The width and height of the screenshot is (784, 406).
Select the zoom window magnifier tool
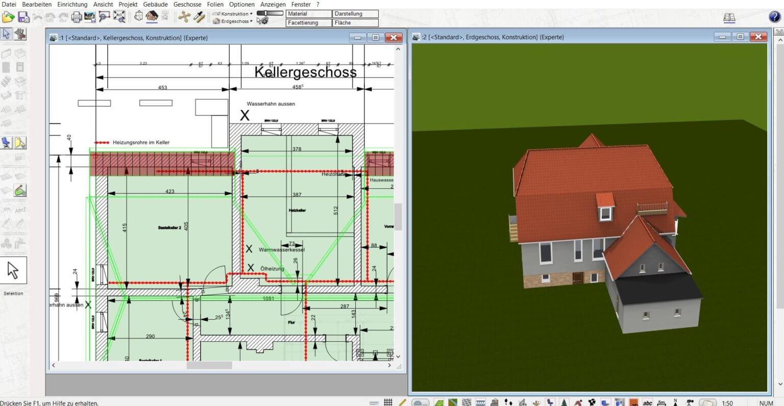[x=104, y=17]
